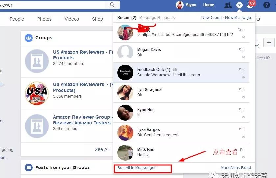Open US Amazon Reviewers 5,858 members group
276x178 pixels.
(x=83, y=87)
